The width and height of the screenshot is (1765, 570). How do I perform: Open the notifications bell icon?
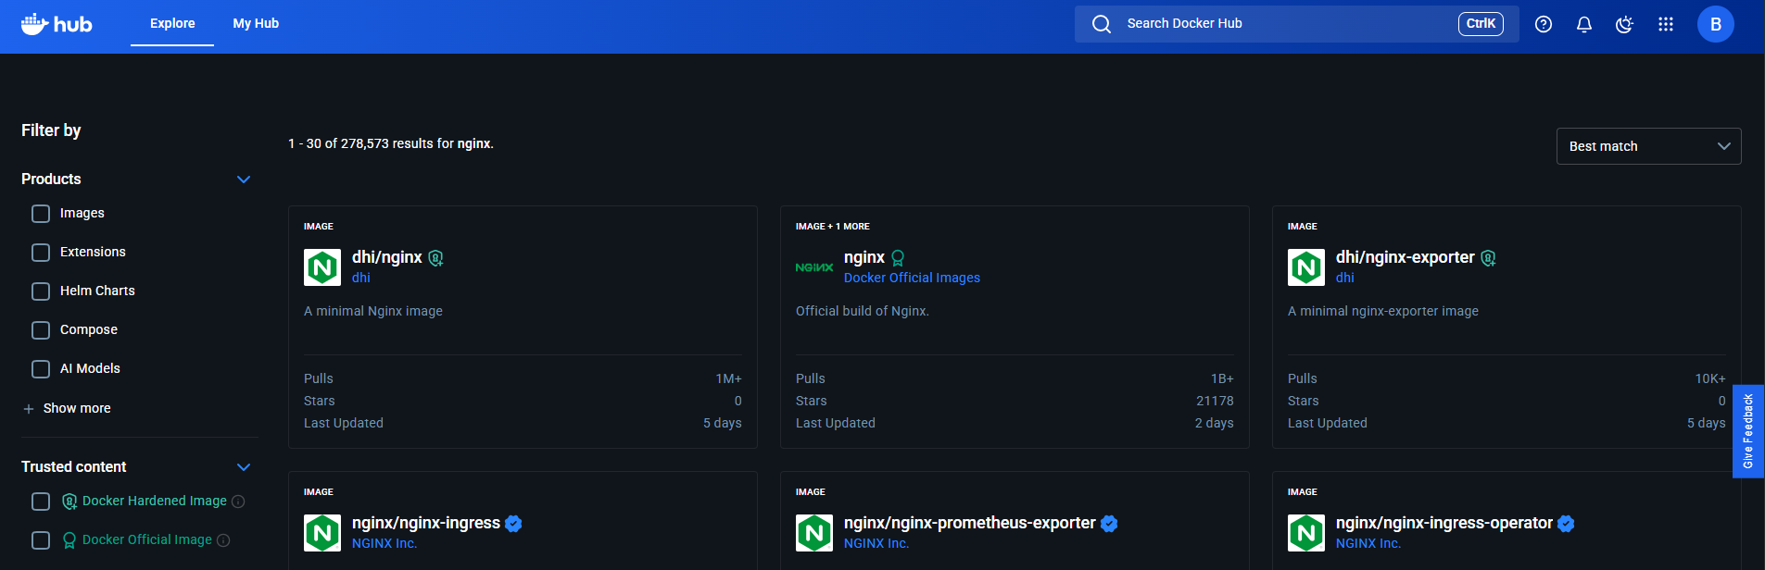[1584, 24]
